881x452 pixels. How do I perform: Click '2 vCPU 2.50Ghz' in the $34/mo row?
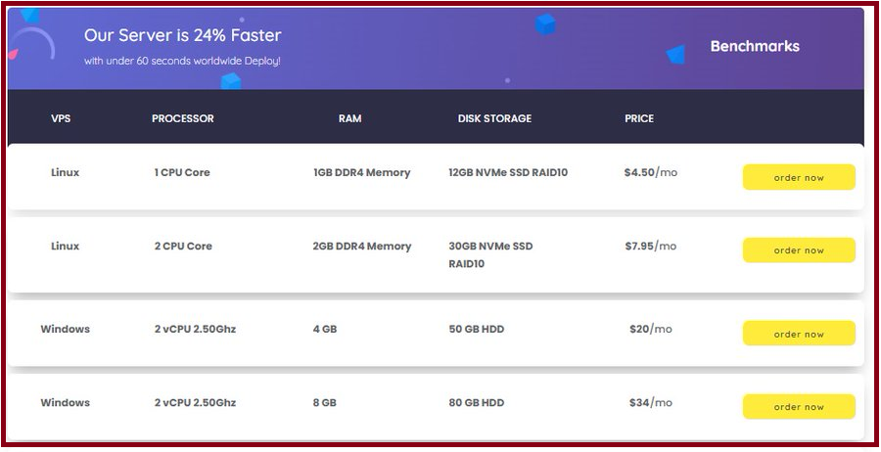(x=195, y=402)
